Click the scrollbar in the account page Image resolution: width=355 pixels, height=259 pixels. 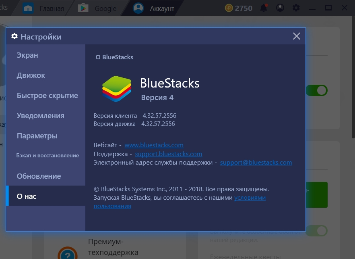coord(353,77)
